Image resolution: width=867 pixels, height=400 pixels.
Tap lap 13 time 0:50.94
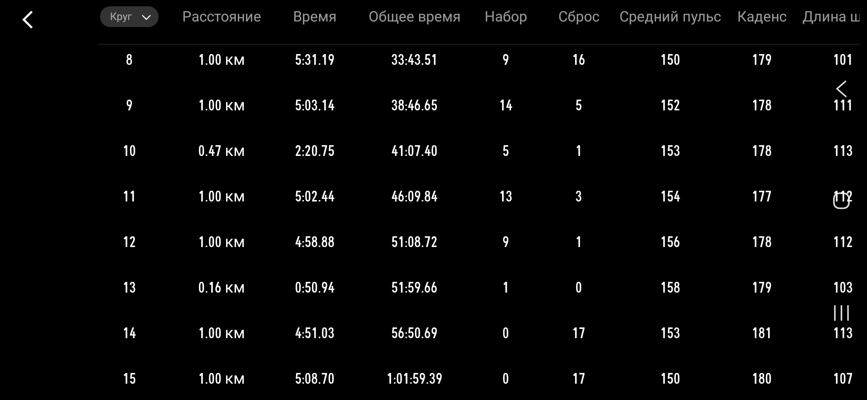[315, 287]
